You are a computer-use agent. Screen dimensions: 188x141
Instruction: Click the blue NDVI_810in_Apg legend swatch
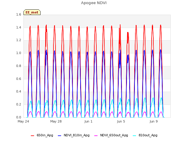point(59,136)
